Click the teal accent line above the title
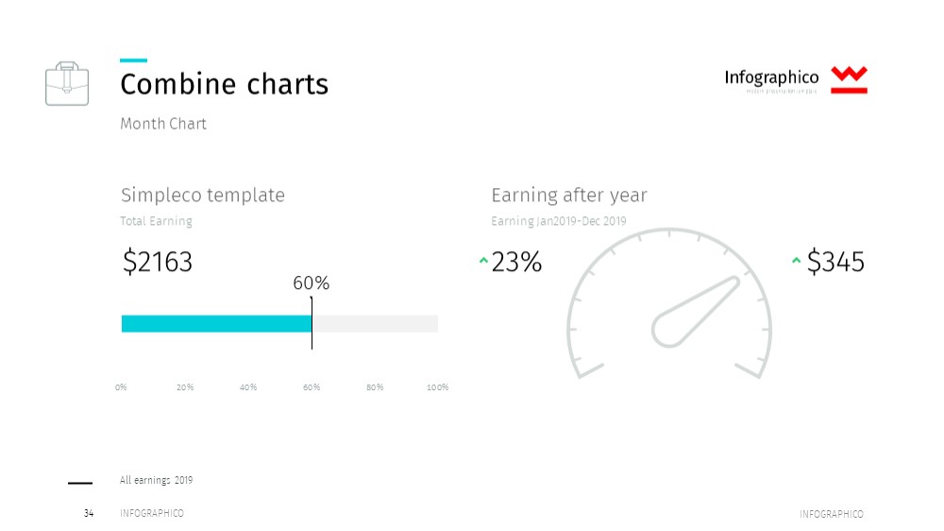The image size is (944, 531). (x=134, y=60)
